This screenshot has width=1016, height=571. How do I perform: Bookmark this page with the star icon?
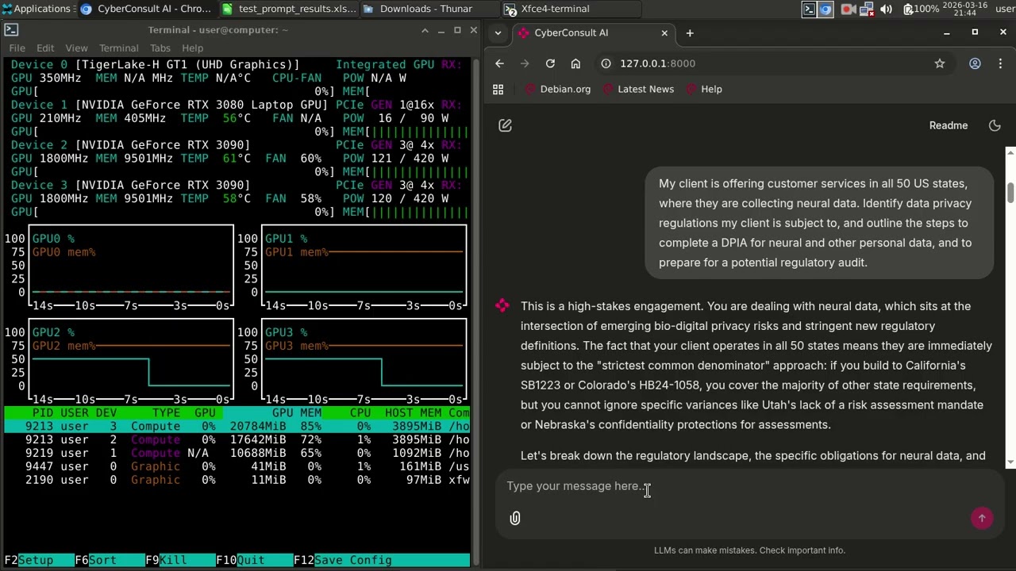tap(940, 63)
